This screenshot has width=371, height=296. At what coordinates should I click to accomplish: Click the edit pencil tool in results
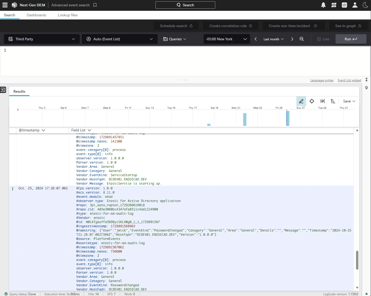(301, 101)
